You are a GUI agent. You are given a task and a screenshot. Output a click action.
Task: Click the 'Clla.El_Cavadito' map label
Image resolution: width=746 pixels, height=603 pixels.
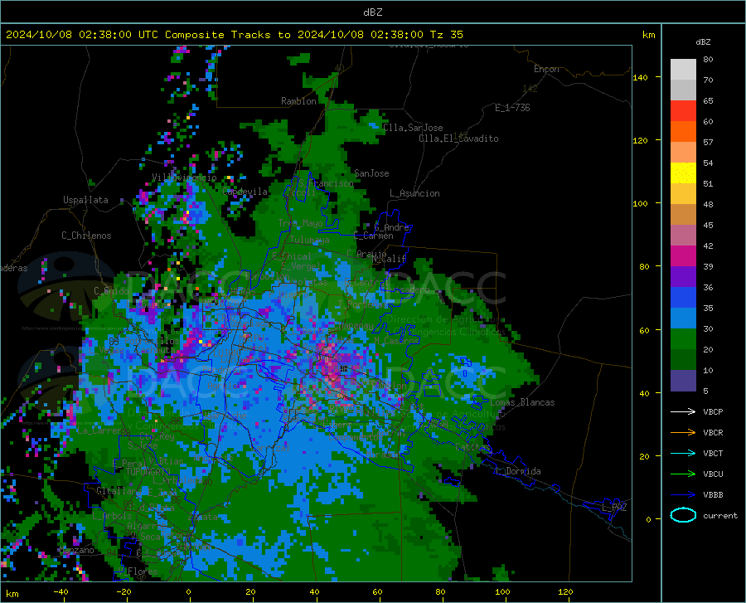tap(458, 139)
